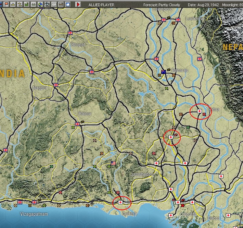Select the British flag base above Bhopal

click(70, 33)
